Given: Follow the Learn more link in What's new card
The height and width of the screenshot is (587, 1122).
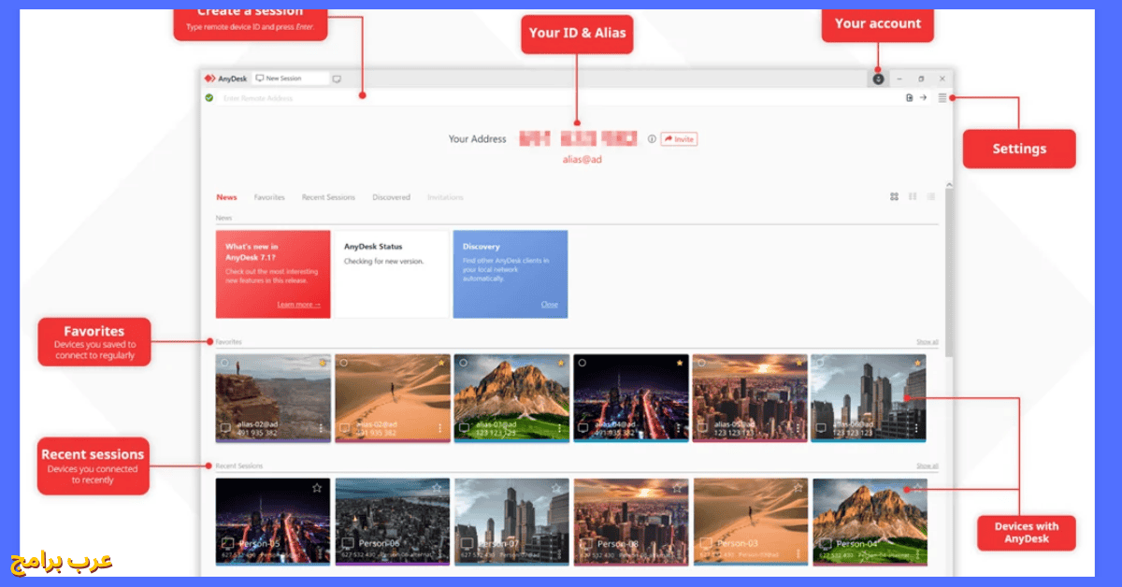Looking at the screenshot, I should [x=298, y=305].
